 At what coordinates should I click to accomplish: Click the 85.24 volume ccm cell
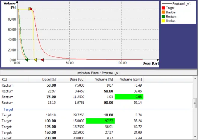(138, 121)
